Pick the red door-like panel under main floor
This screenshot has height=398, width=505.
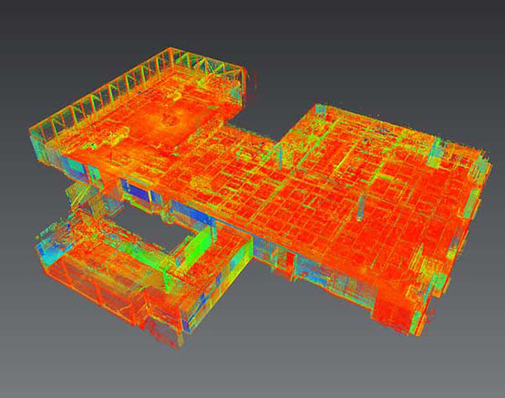pos(290,260)
